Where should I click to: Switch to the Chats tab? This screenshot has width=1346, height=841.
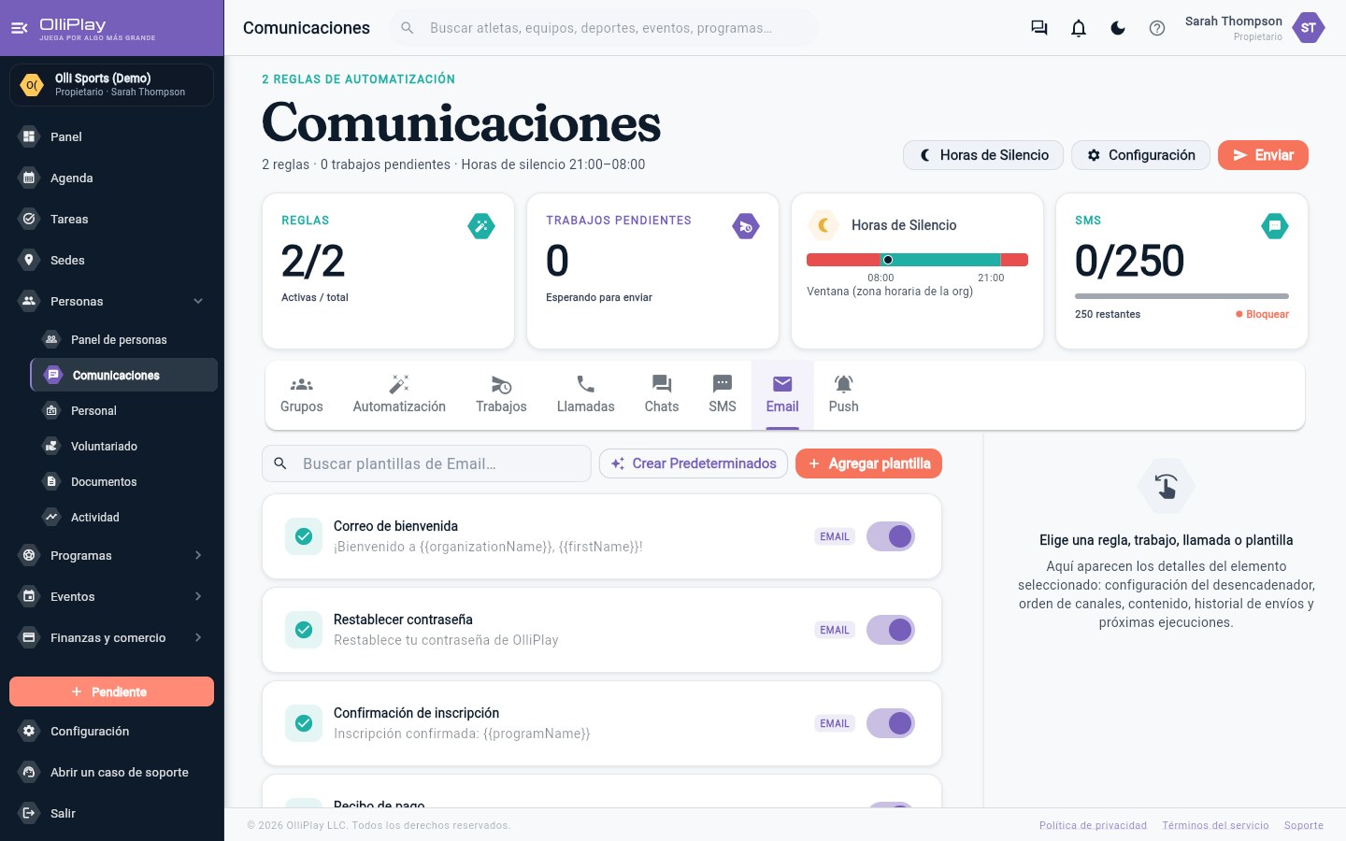click(x=662, y=395)
